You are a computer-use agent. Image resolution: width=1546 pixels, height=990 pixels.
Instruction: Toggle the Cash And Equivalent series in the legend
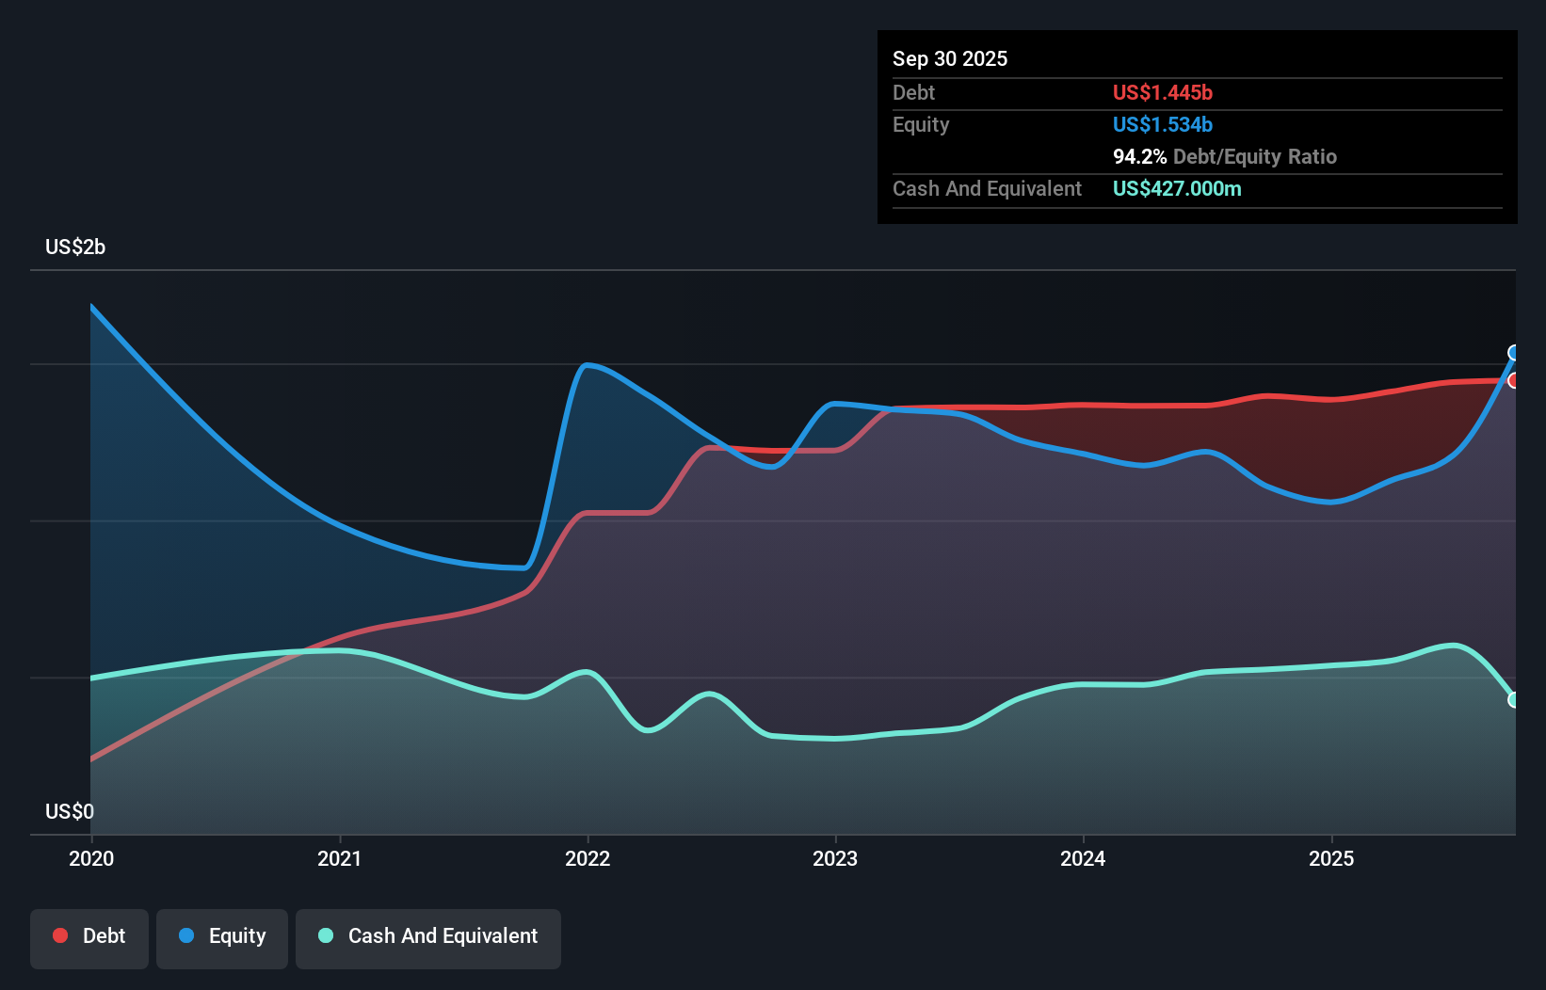point(428,938)
